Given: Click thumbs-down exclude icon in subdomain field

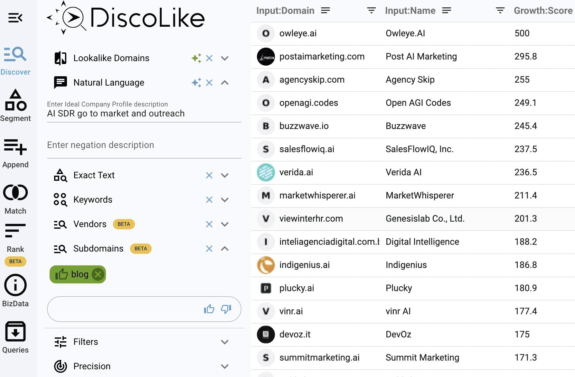Looking at the screenshot, I should click(226, 309).
